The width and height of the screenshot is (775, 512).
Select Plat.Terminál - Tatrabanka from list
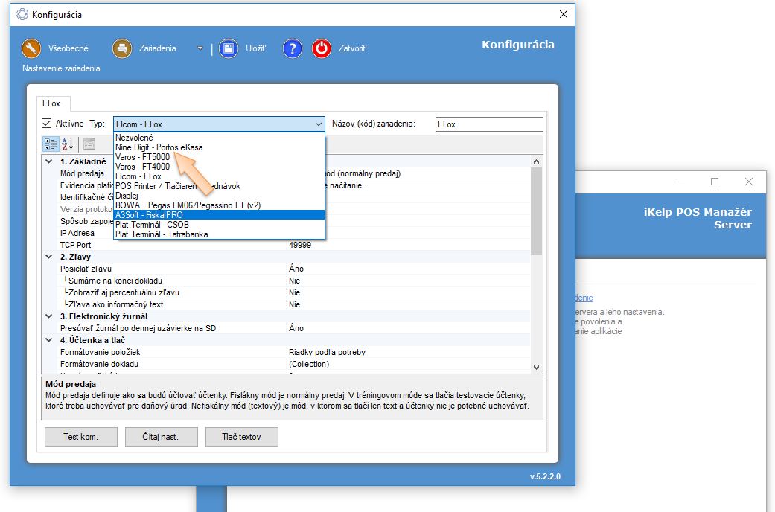(x=162, y=234)
